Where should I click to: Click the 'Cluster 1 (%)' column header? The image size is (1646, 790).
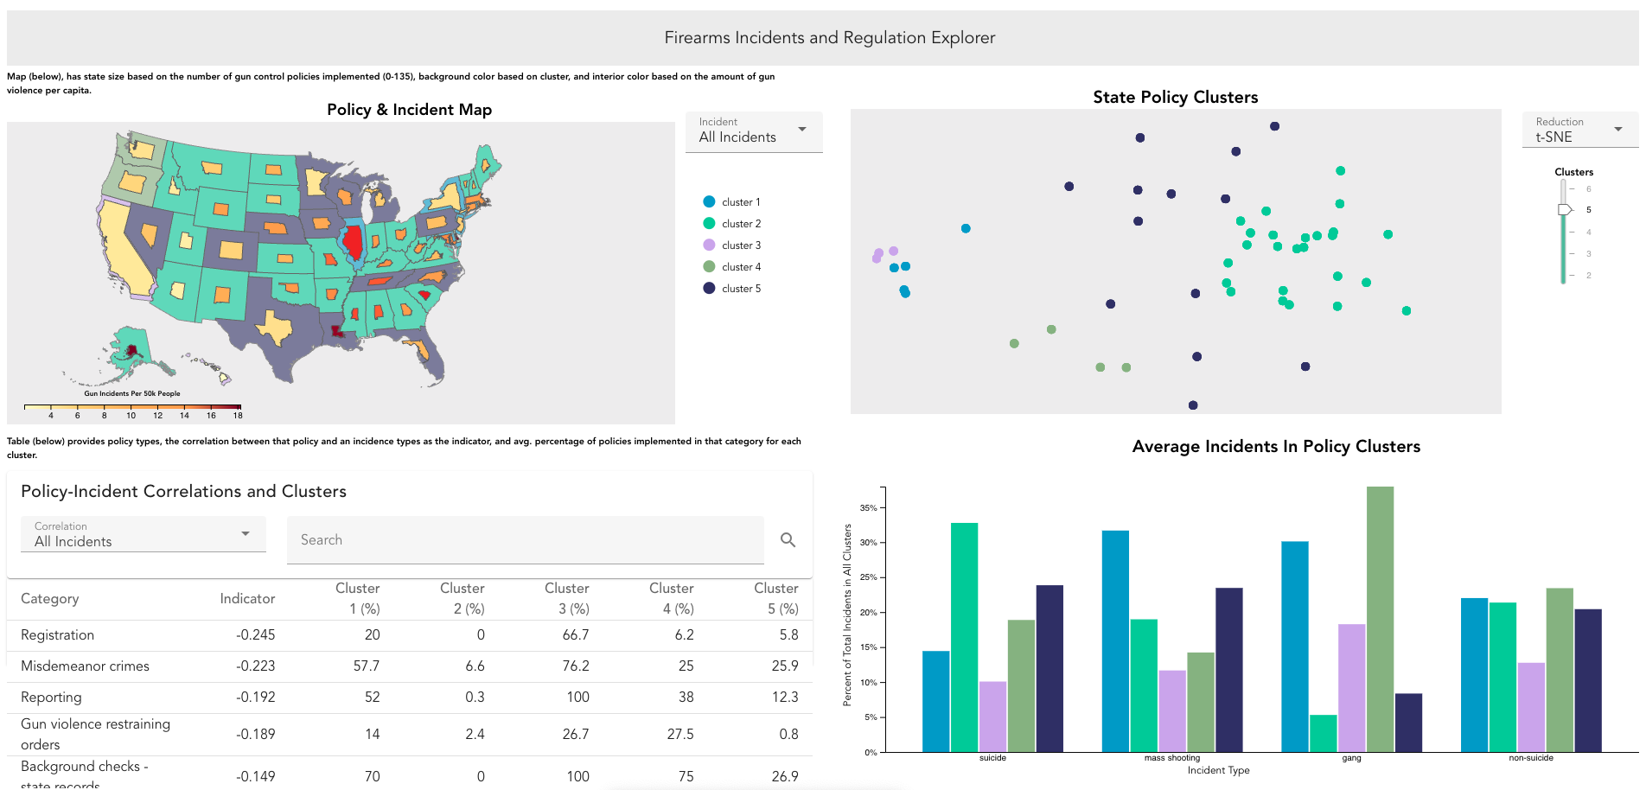[x=357, y=598]
